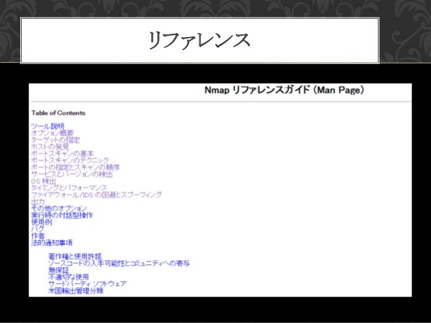This screenshot has width=431, height=323.
Task: Open ポートの指定とスキャンの順序 link
Action: coord(75,167)
